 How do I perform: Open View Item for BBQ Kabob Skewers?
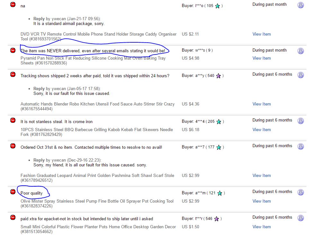click(262, 130)
